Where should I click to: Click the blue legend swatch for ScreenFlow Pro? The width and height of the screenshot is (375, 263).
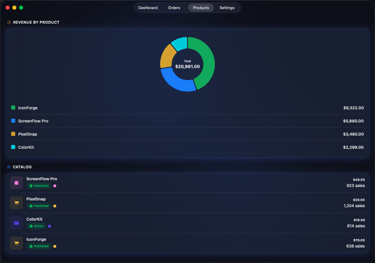pos(13,121)
